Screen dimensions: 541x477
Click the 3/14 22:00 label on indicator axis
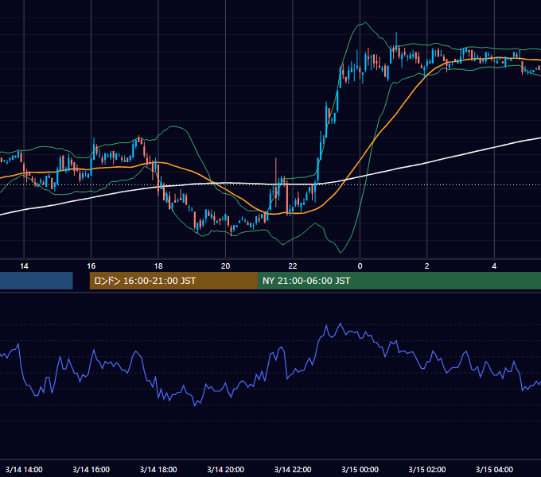point(293,469)
